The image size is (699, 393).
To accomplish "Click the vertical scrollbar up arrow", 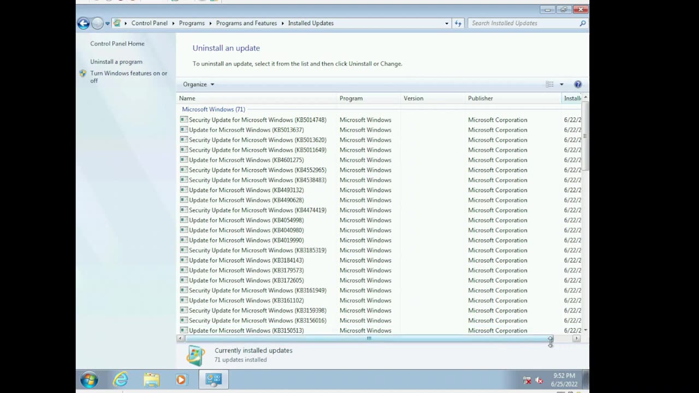I will point(585,98).
